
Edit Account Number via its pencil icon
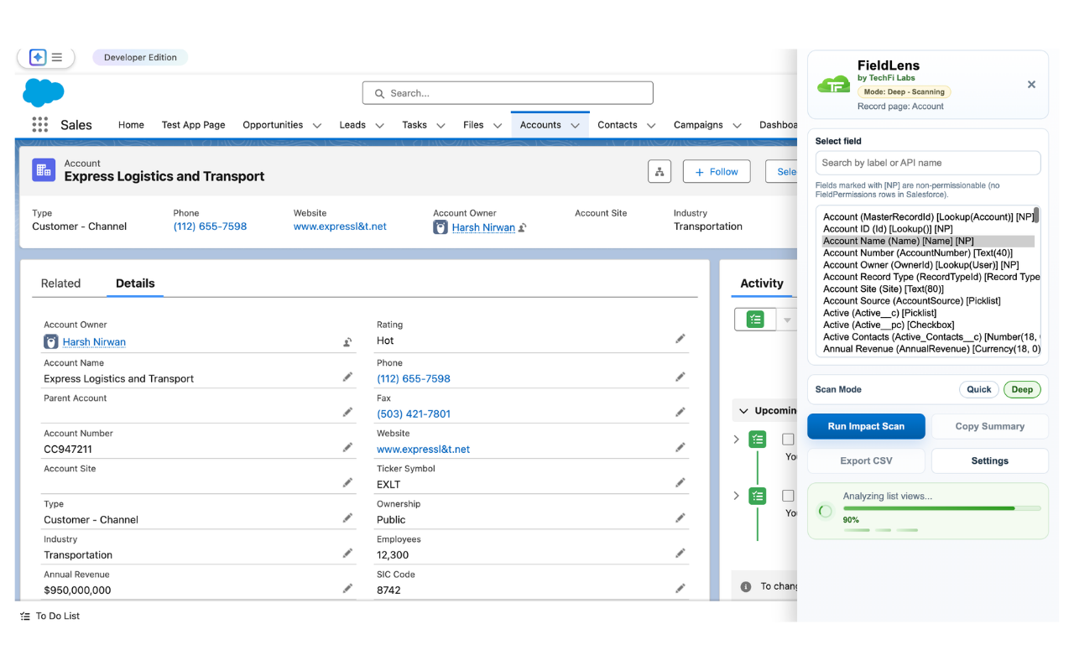tap(347, 448)
